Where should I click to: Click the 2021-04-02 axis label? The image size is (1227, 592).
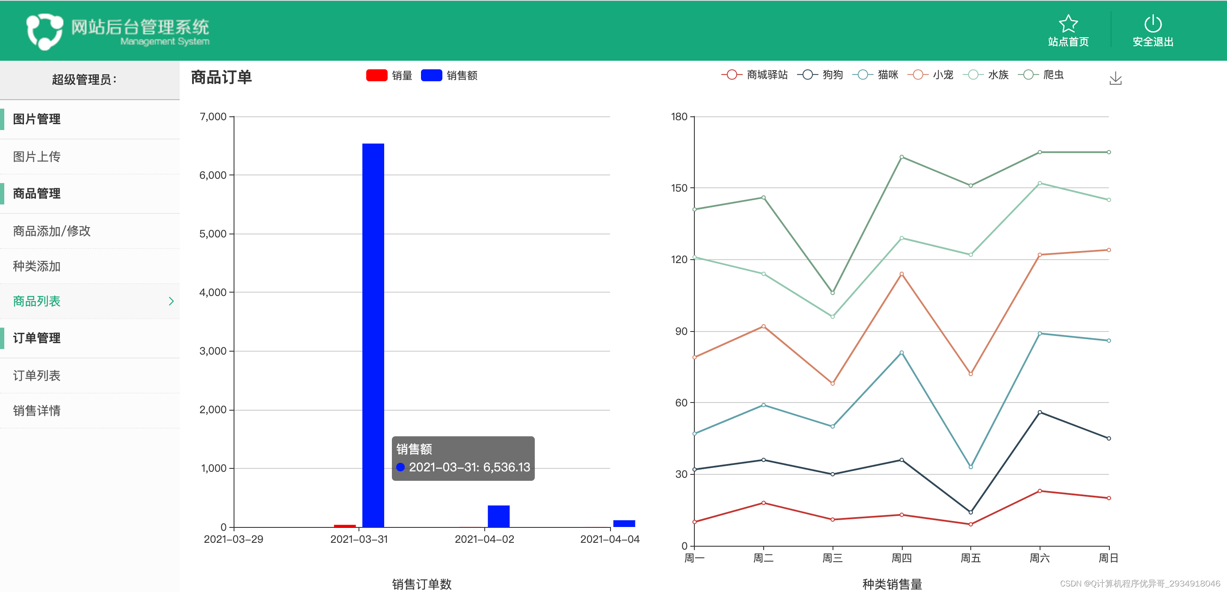[484, 539]
